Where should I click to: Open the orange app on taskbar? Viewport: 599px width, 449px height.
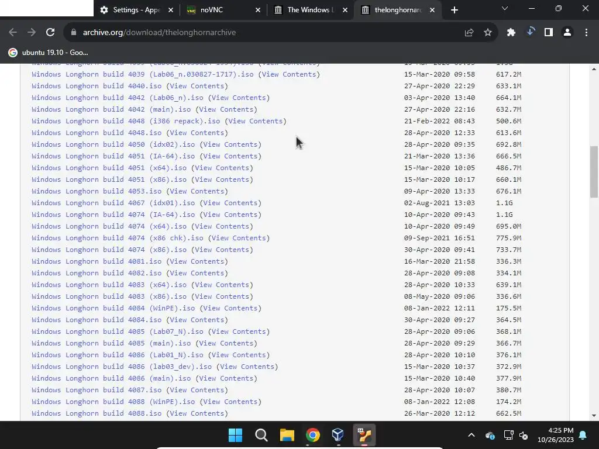point(364,435)
